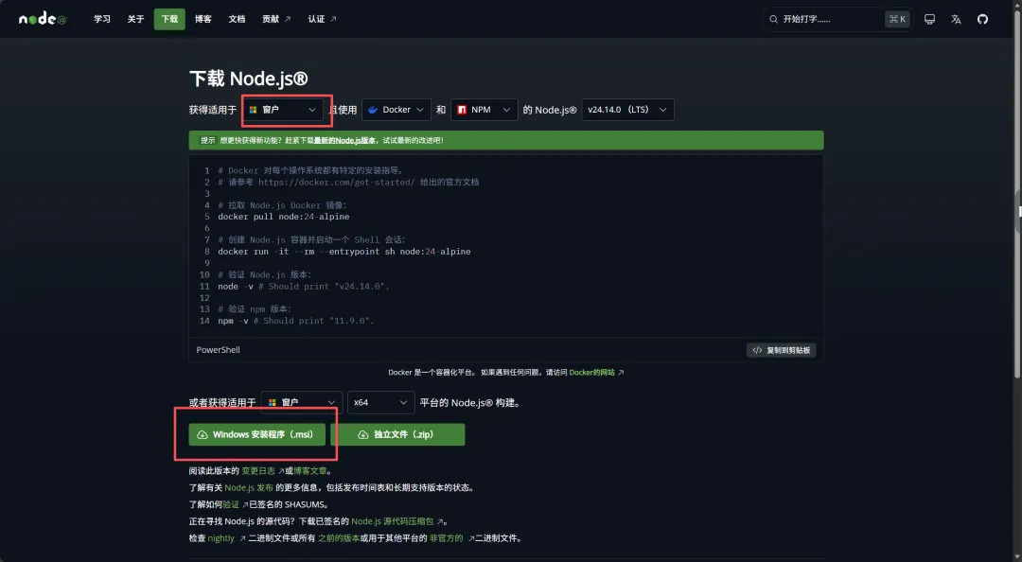Open the x64 architecture dropdown

380,402
